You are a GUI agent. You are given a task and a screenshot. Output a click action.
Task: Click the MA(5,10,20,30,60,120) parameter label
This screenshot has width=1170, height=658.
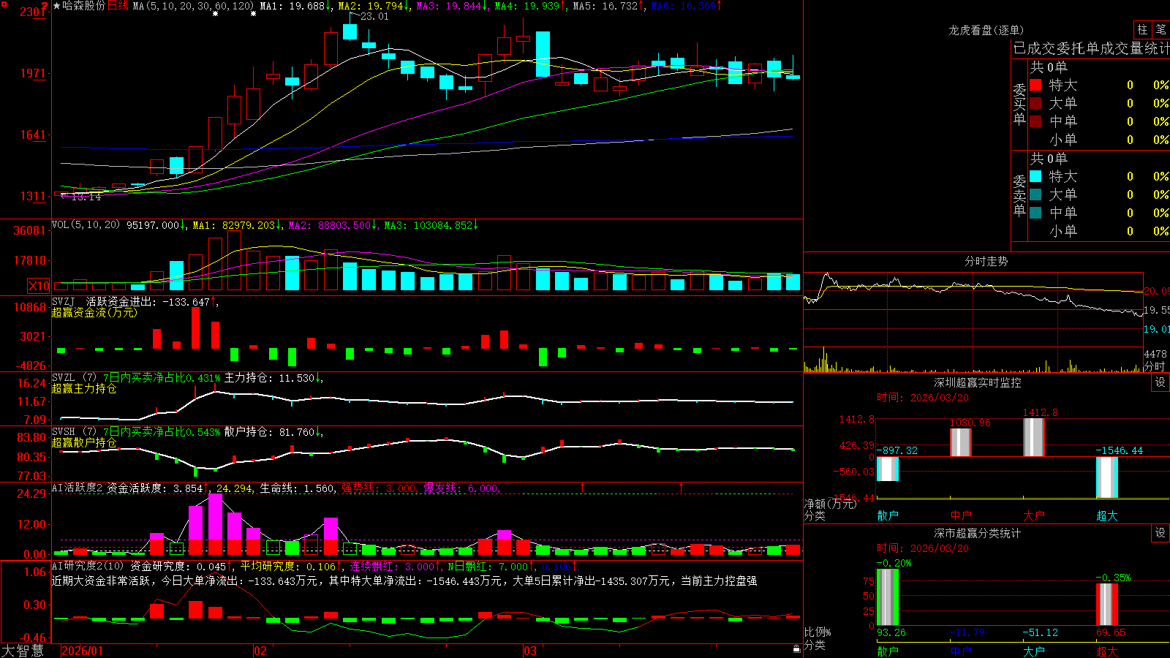coord(193,6)
